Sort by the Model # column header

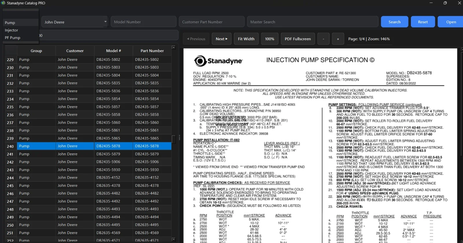coord(113,51)
